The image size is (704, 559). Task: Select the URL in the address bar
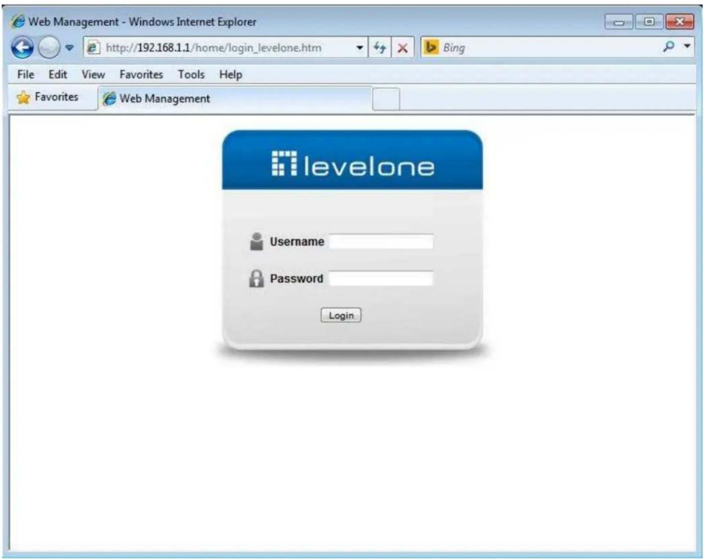[214, 48]
